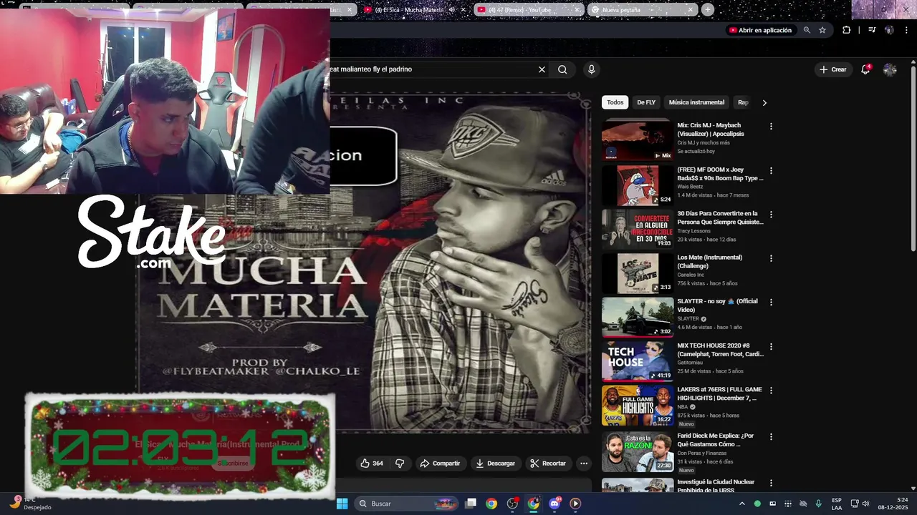
Task: Open a new Chrome tab with plus button
Action: (x=707, y=9)
